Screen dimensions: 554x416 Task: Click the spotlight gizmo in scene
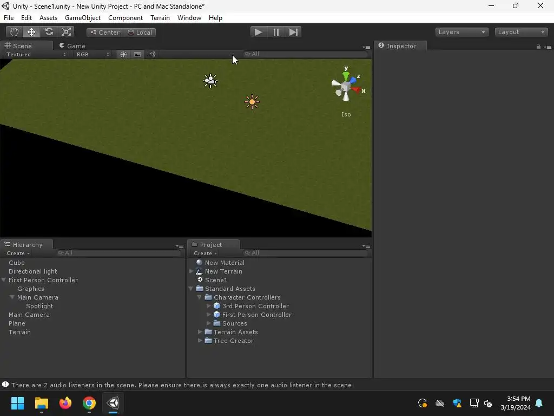[x=210, y=81]
